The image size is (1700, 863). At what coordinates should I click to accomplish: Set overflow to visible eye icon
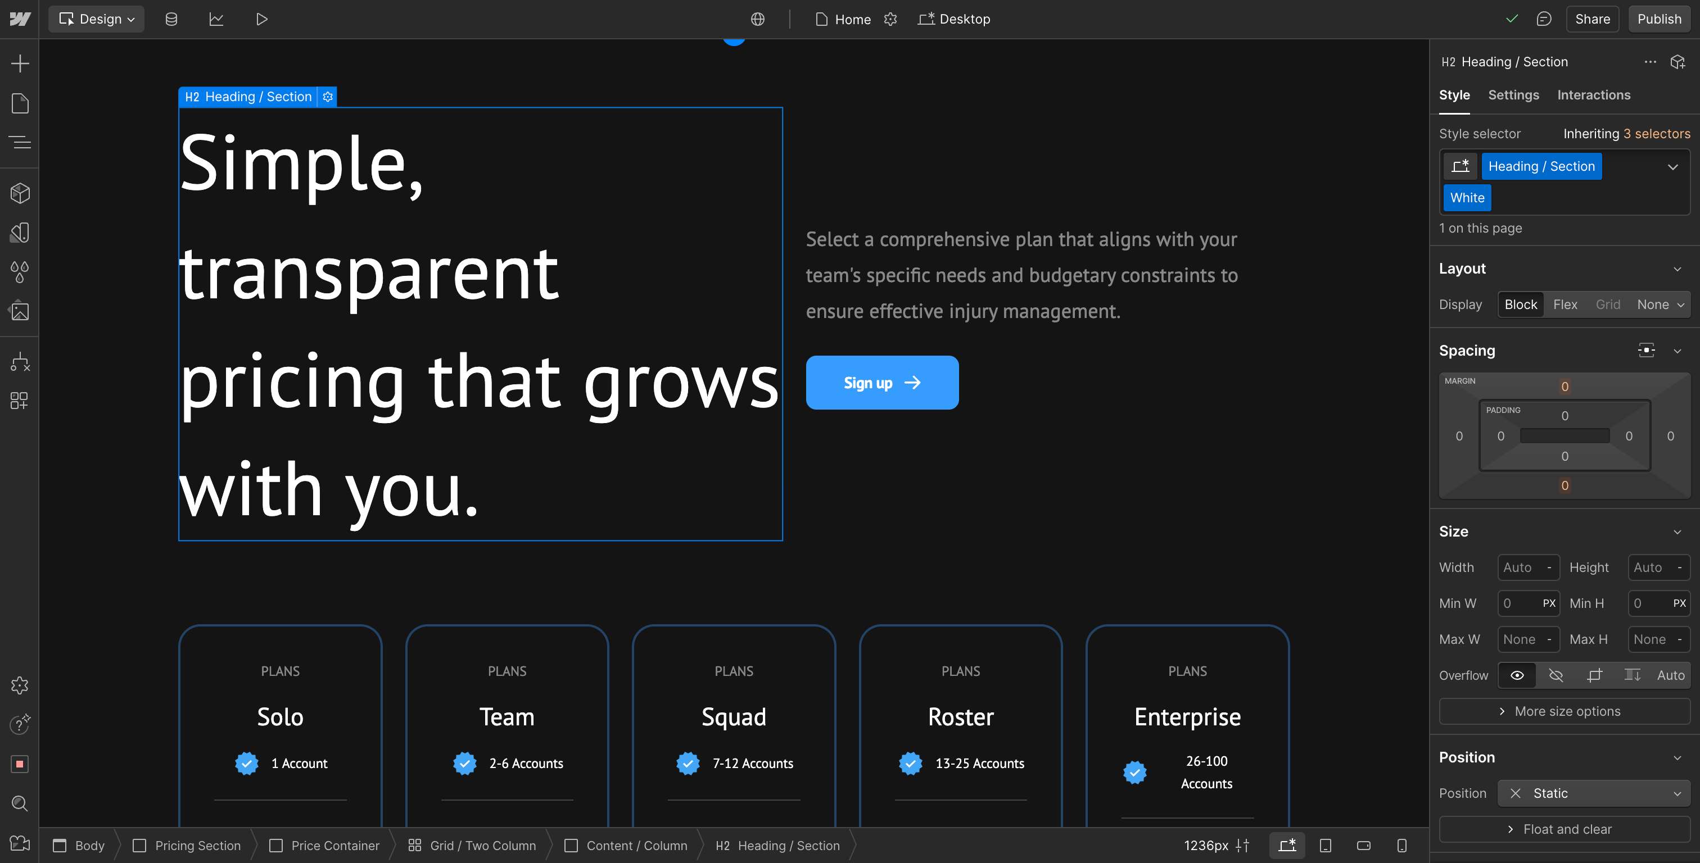(x=1517, y=675)
